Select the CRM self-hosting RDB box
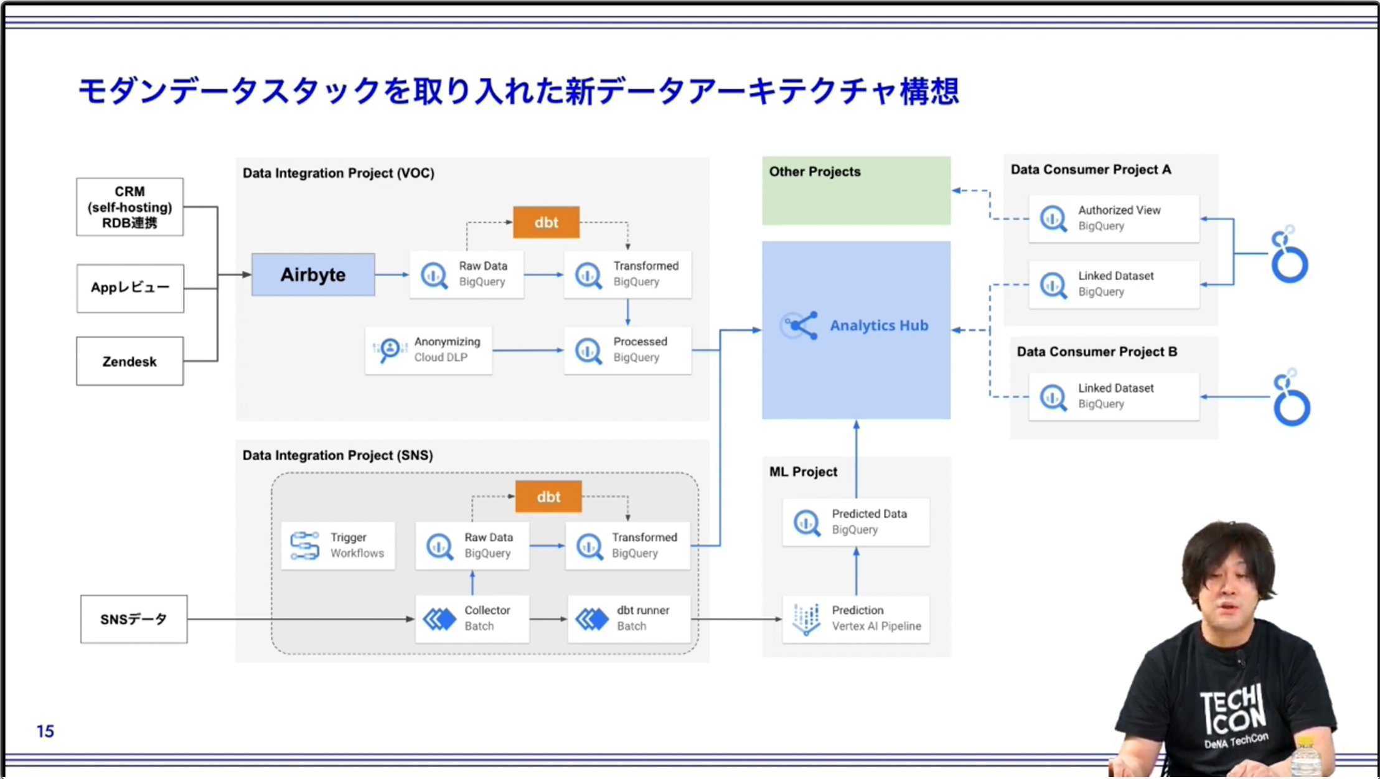1380x779 pixels. 129,207
